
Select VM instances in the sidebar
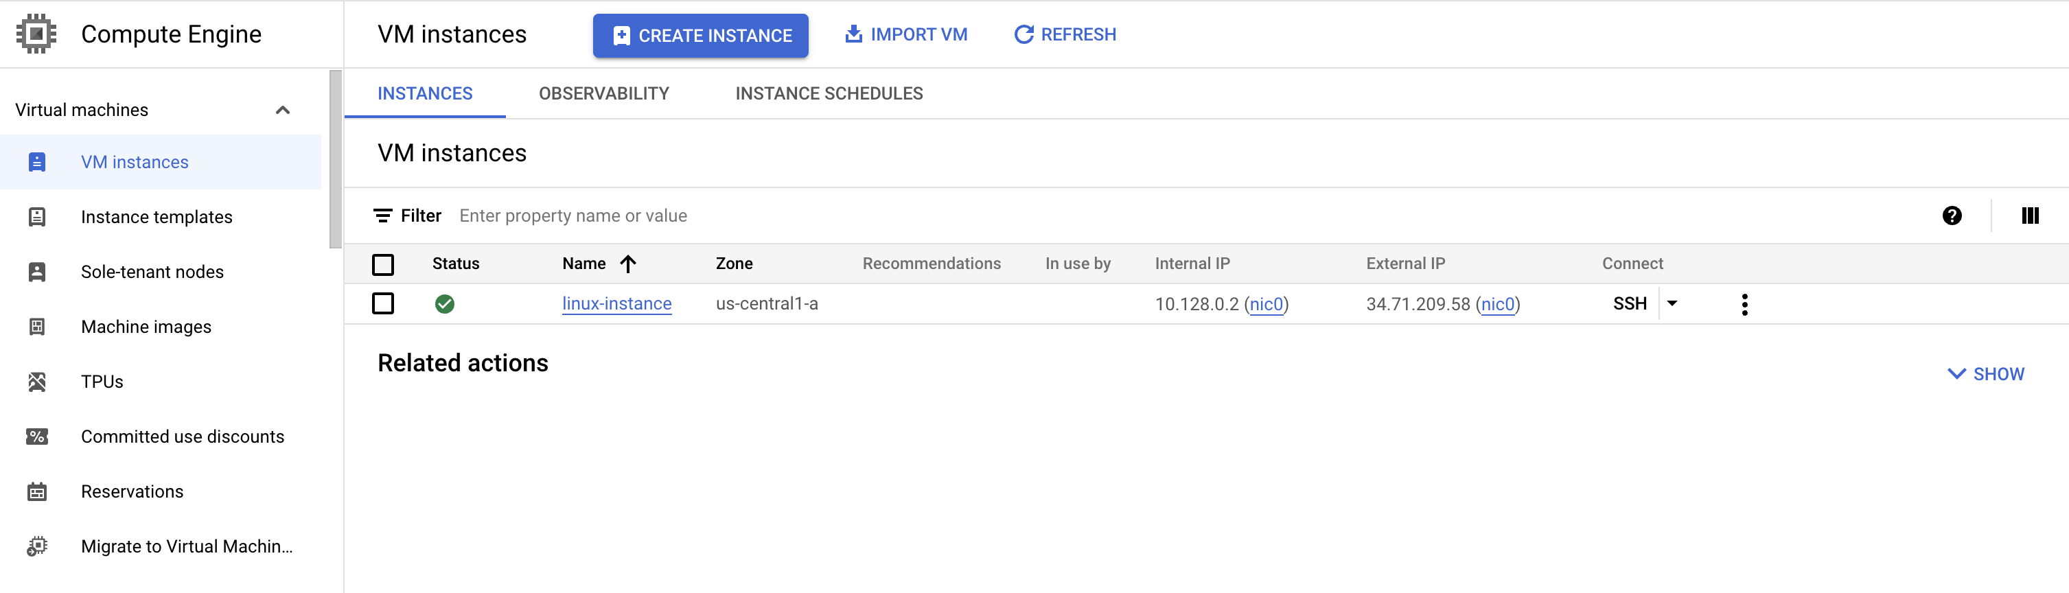[161, 162]
